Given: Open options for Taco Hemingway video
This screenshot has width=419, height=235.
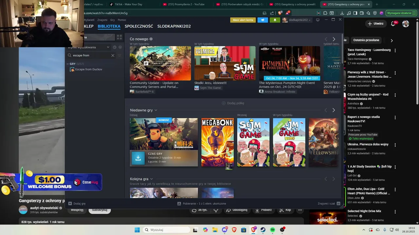Looking at the screenshot, I should click(395, 51).
